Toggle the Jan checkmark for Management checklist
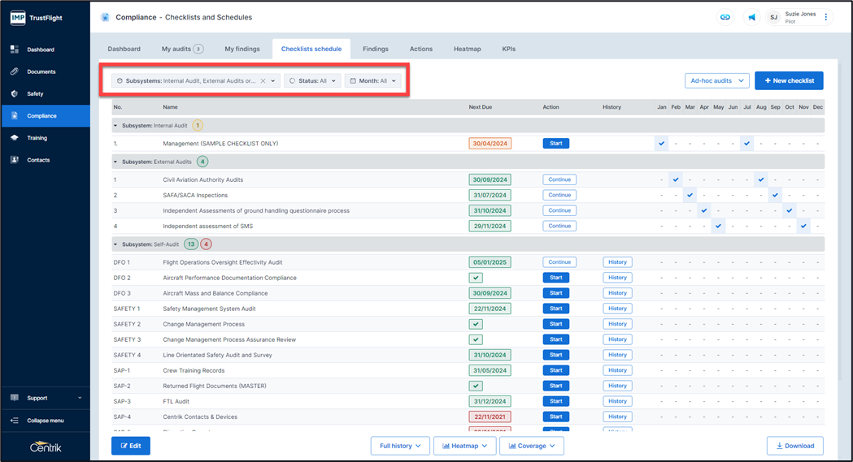The width and height of the screenshot is (853, 462). (662, 144)
